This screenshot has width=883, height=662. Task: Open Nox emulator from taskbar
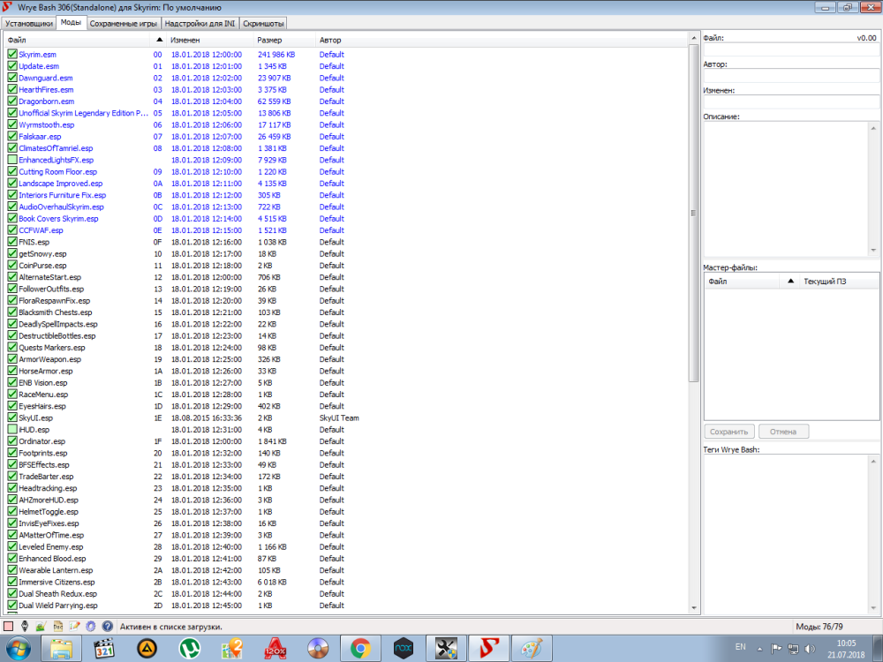click(x=404, y=649)
